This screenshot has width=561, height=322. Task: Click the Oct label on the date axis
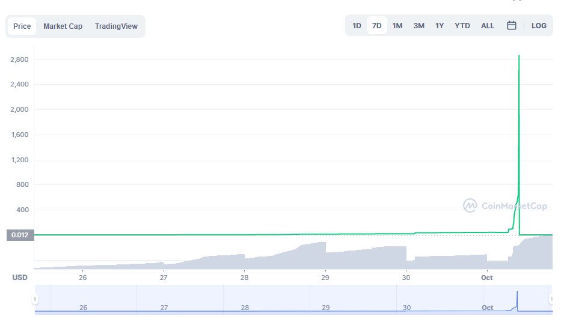tap(486, 278)
